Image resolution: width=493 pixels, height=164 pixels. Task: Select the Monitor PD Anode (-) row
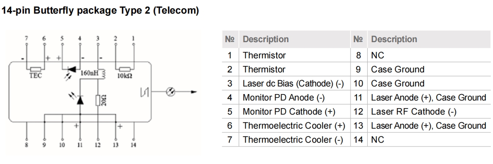point(286,98)
